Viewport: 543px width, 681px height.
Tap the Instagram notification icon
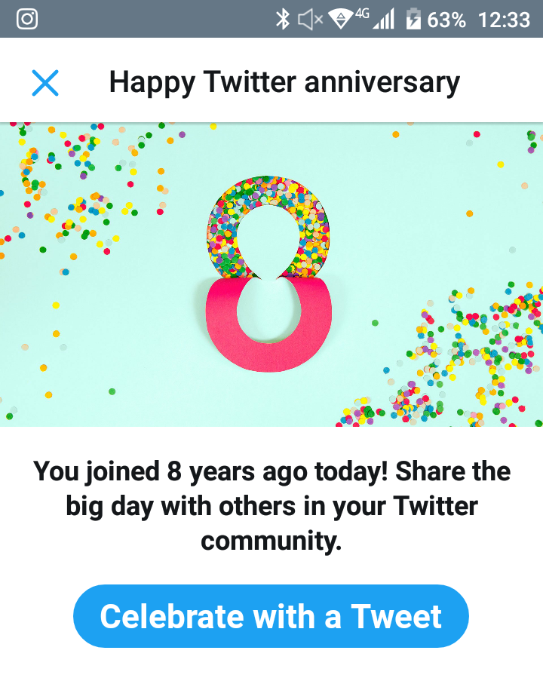(27, 19)
